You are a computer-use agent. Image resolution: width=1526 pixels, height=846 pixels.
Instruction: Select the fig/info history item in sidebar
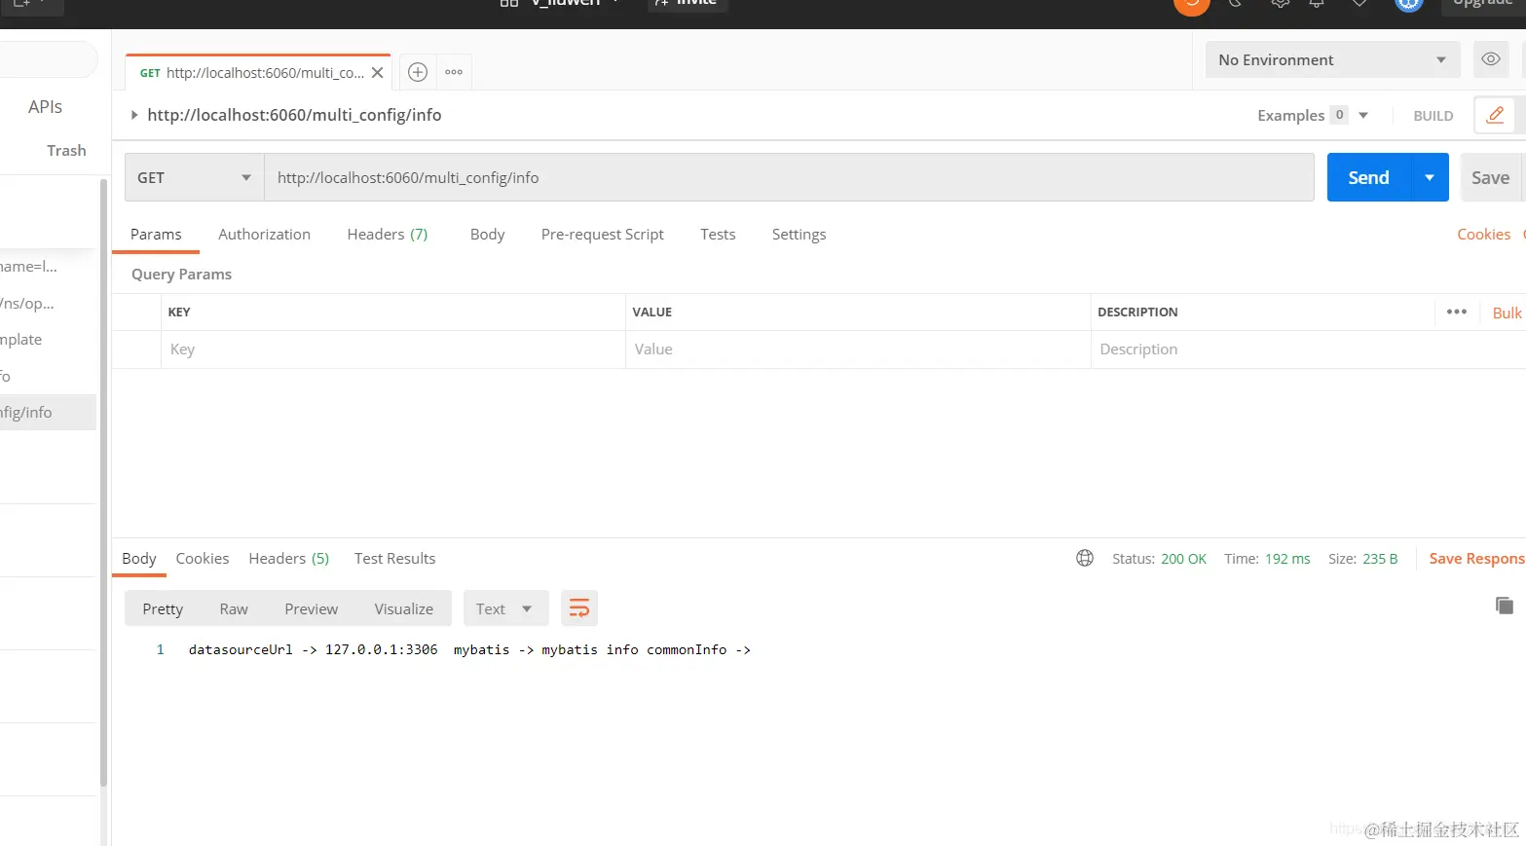coord(48,413)
